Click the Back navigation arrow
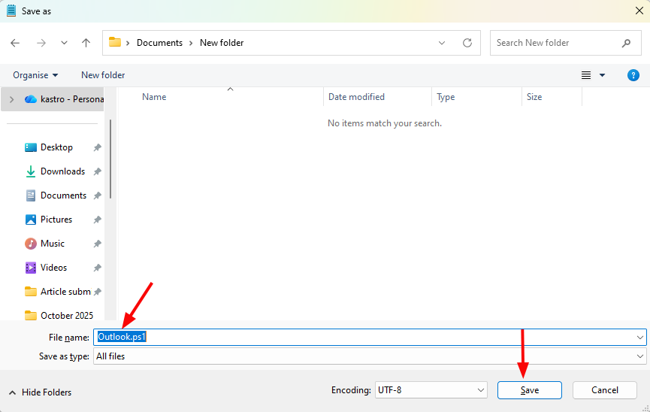Image resolution: width=650 pixels, height=412 pixels. [15, 43]
